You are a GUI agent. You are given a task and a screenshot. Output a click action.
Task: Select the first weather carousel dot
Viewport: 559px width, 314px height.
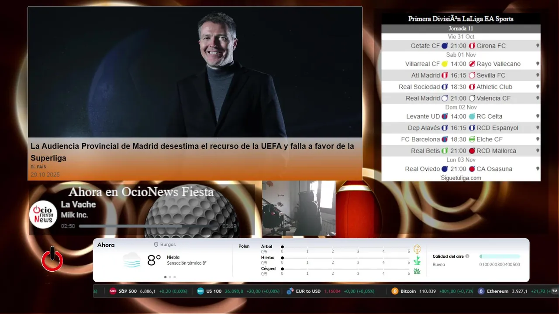click(x=165, y=277)
